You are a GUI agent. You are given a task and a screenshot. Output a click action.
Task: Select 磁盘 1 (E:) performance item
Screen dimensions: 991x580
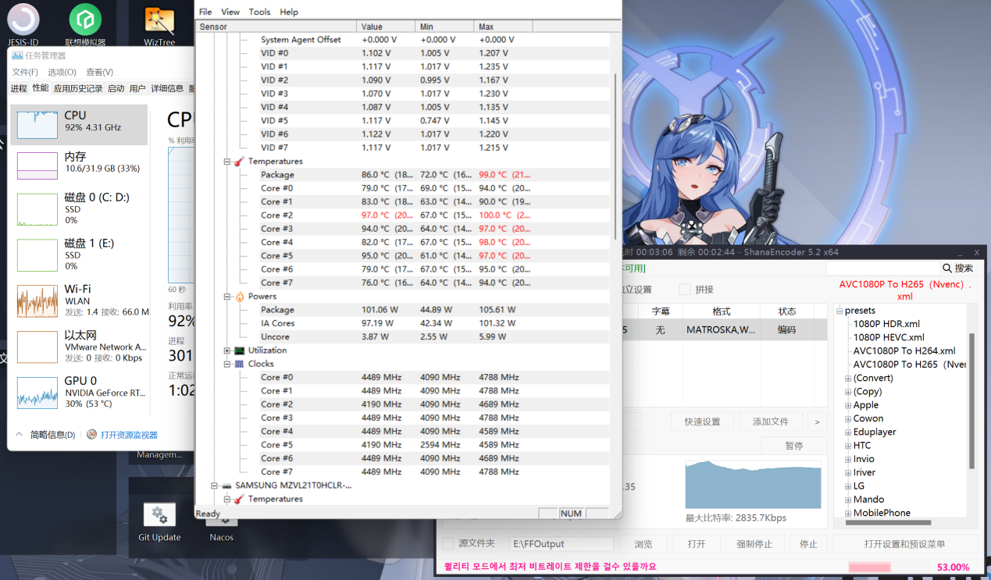tap(79, 254)
